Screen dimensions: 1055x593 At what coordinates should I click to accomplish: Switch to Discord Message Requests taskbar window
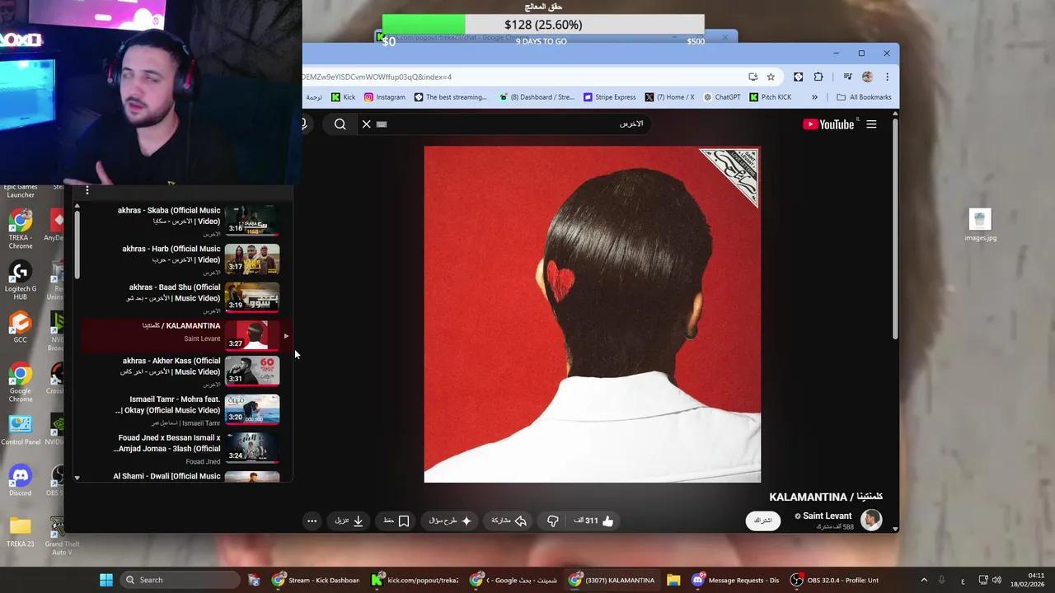(736, 580)
